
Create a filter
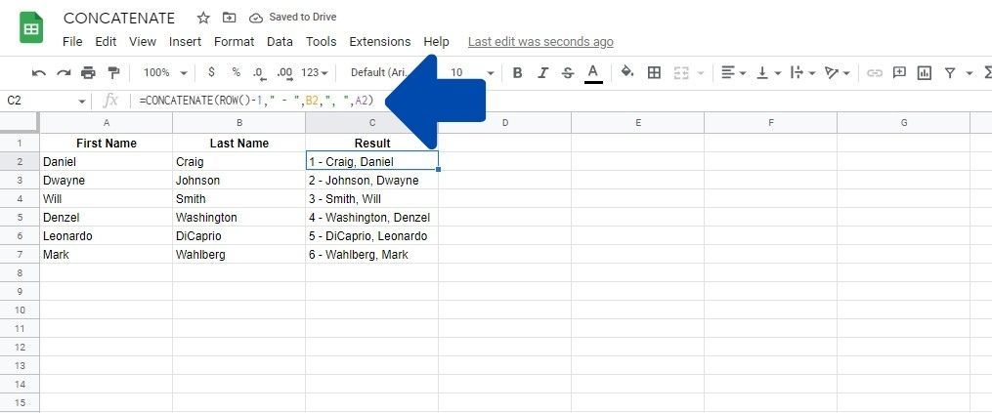tap(950, 72)
